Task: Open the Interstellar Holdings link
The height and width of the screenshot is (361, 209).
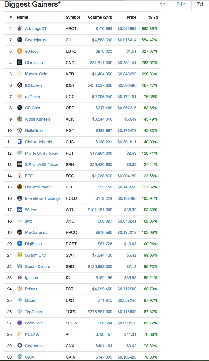Action: pyautogui.click(x=43, y=198)
